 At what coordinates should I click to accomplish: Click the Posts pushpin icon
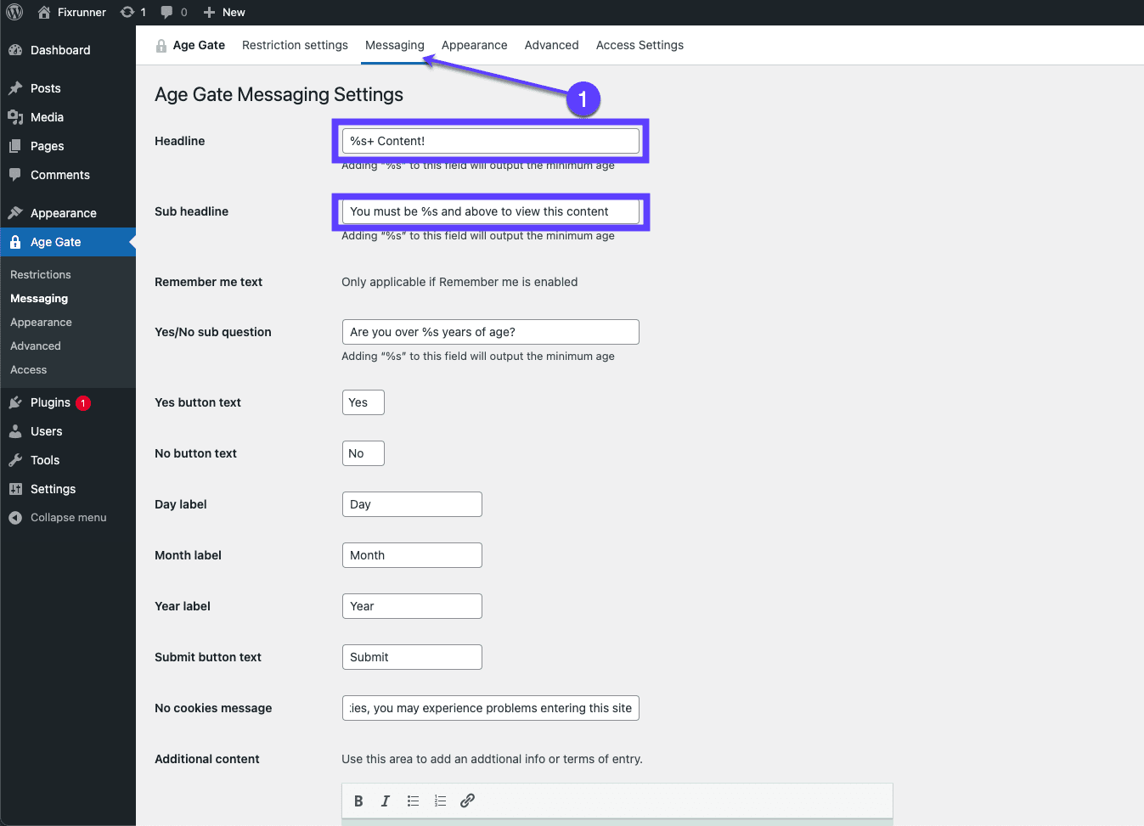[x=15, y=88]
